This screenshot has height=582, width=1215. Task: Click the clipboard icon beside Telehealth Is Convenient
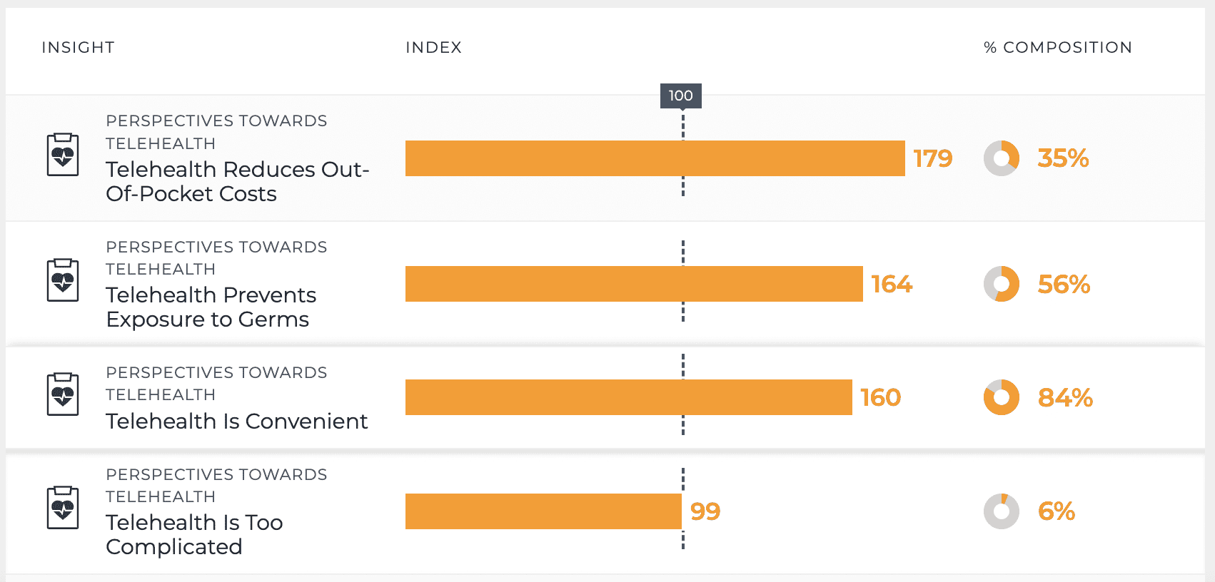(x=63, y=394)
